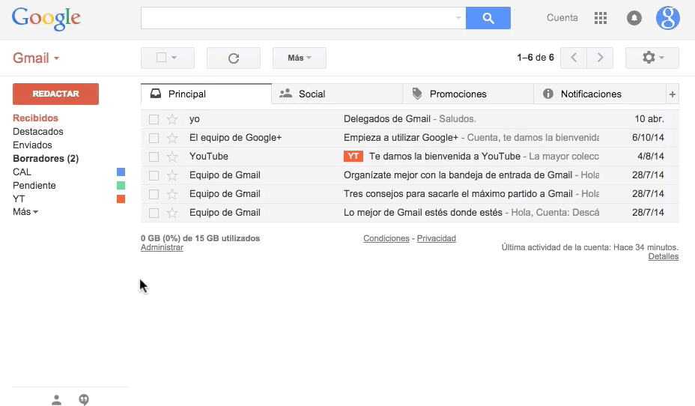
Task: Switch to the Promociones tab
Action: [x=468, y=94]
